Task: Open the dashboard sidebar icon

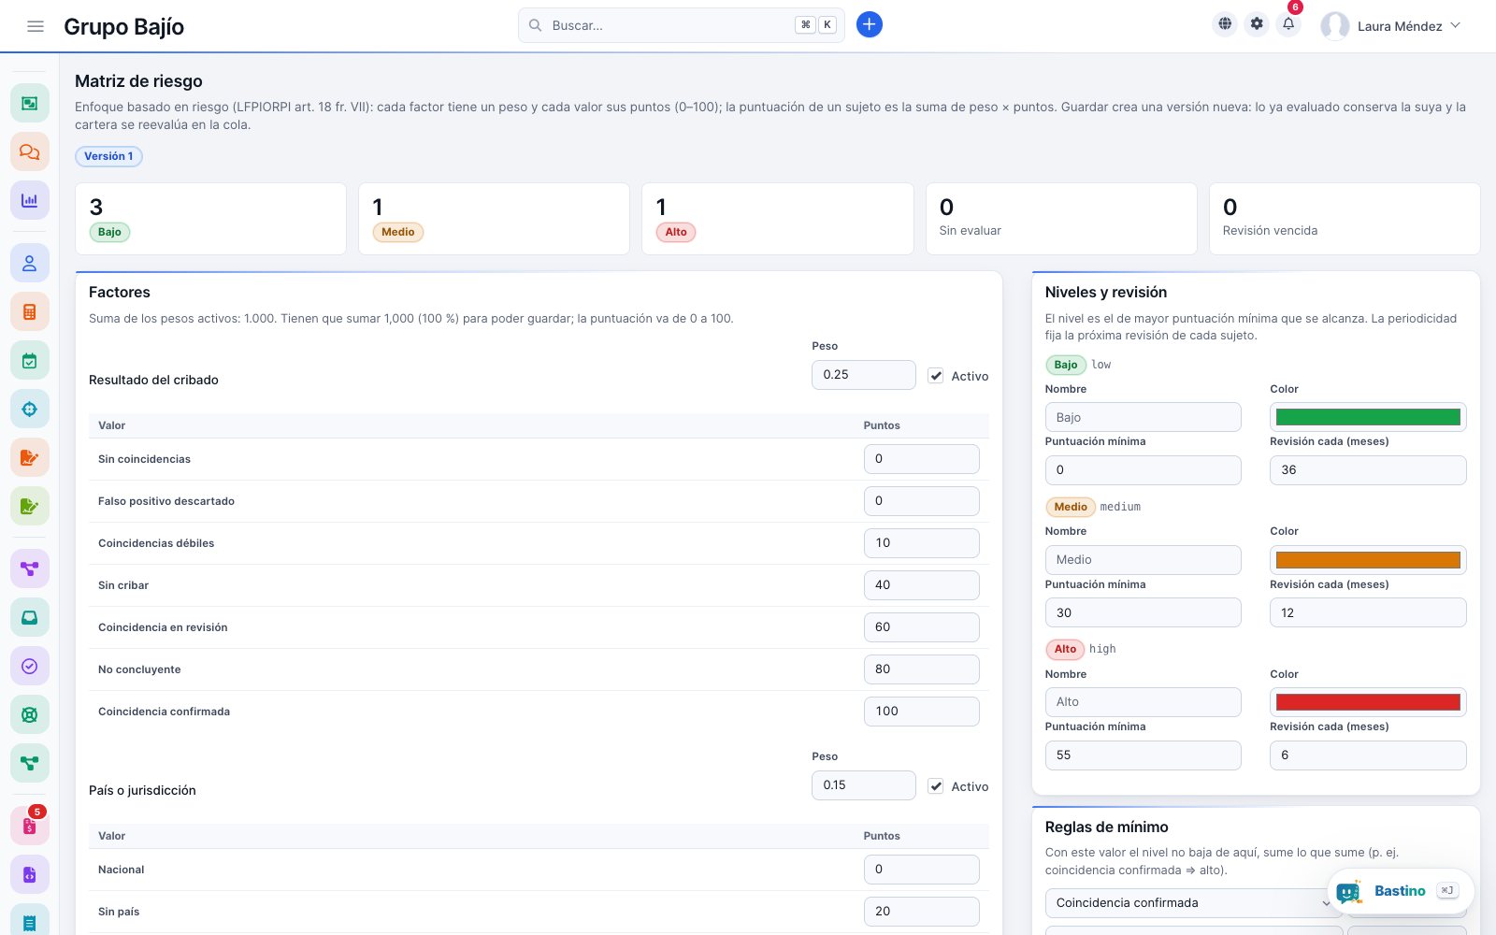Action: (30, 103)
